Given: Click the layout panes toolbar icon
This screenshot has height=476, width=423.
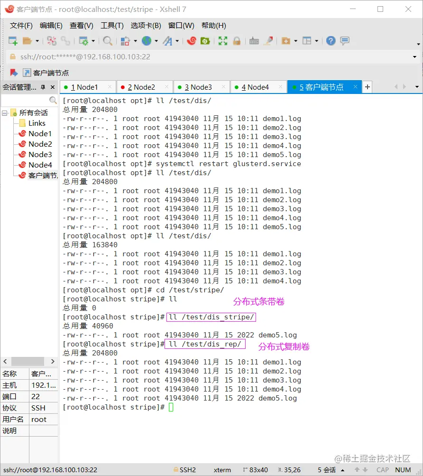Looking at the screenshot, I should click(x=307, y=41).
